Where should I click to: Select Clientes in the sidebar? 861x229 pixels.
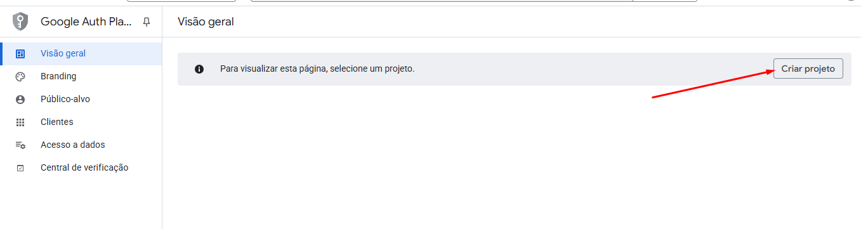[81, 122]
